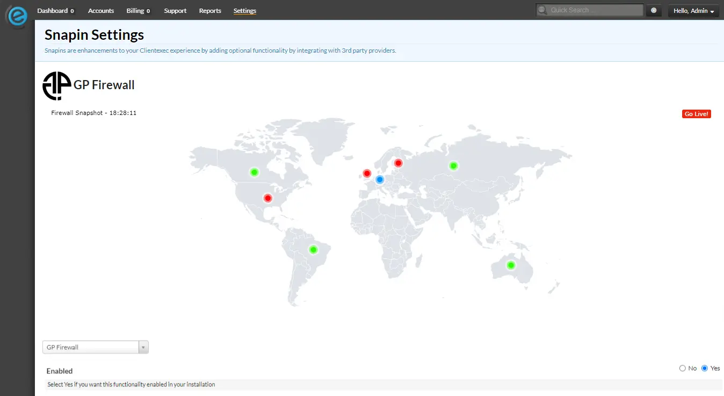Click the round icon beside Quick Search
The image size is (724, 396).
[654, 10]
